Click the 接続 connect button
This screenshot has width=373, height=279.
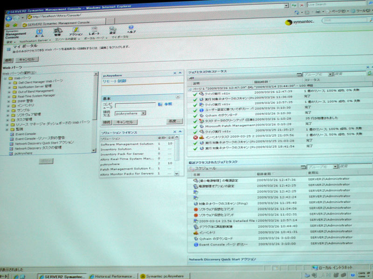point(107,122)
